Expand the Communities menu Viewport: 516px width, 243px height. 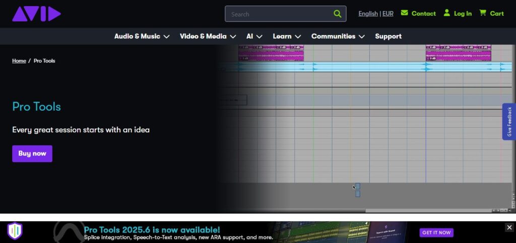(x=338, y=36)
